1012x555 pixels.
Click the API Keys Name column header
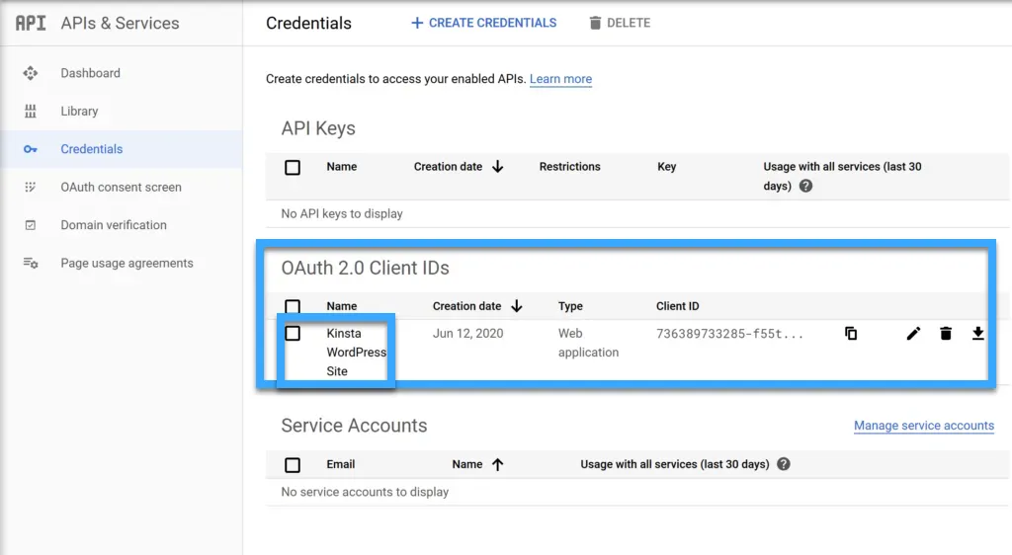tap(341, 166)
